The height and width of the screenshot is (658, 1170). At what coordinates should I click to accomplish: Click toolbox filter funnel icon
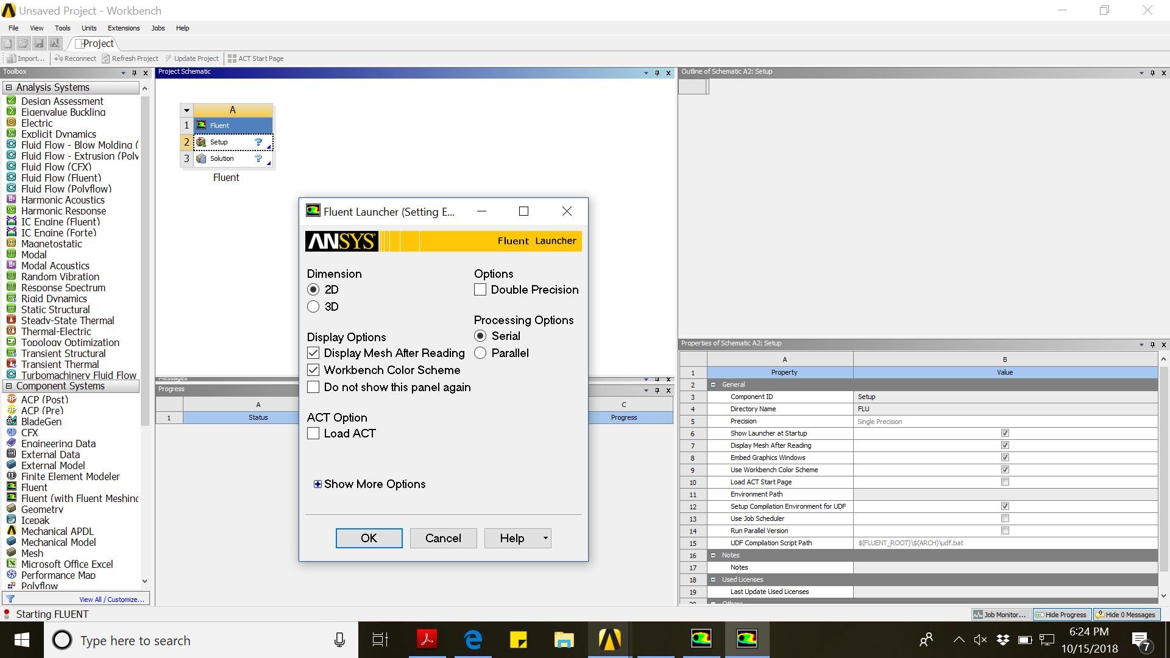pos(10,599)
